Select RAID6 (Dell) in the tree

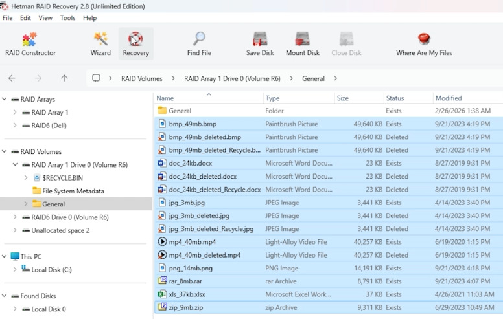49,126
